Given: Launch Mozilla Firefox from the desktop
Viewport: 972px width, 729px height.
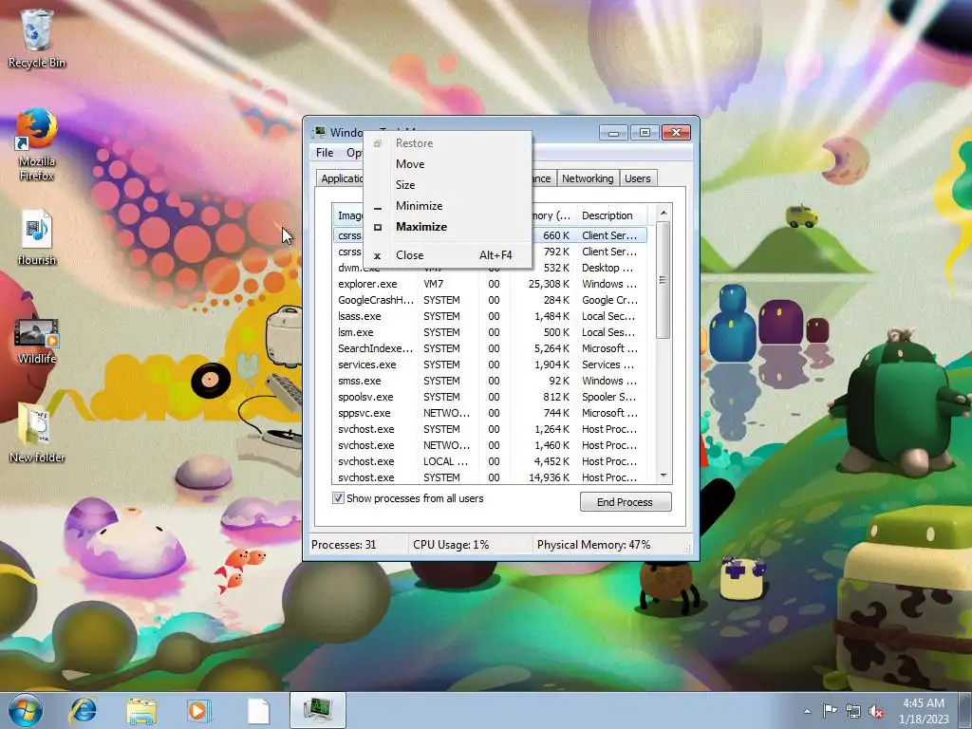Looking at the screenshot, I should [37, 144].
